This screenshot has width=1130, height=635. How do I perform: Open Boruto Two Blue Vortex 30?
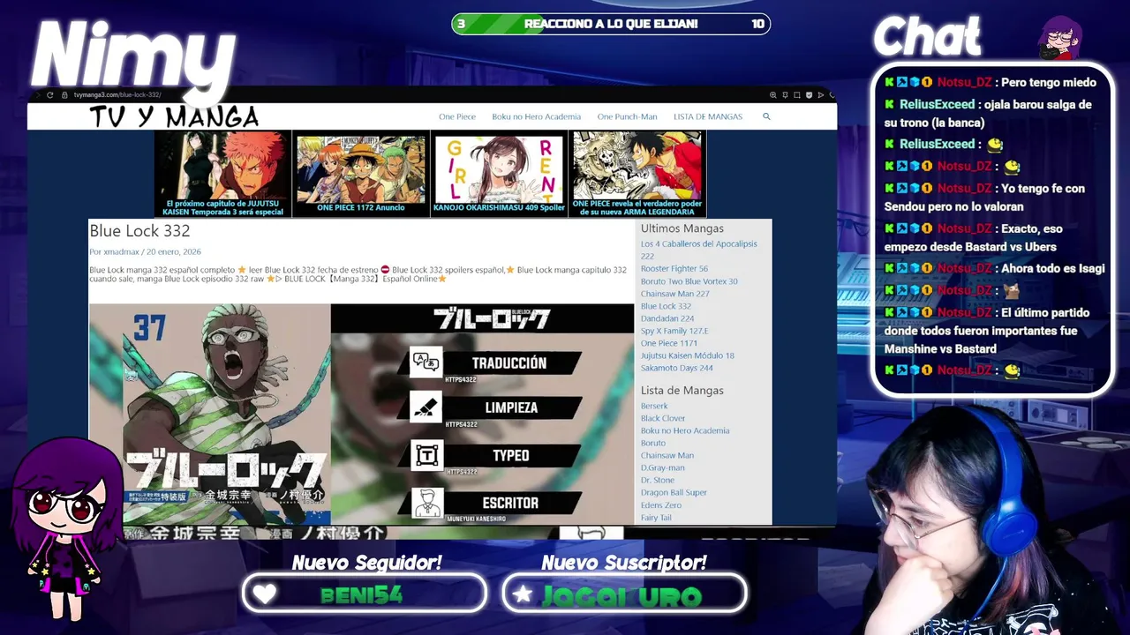tap(689, 281)
